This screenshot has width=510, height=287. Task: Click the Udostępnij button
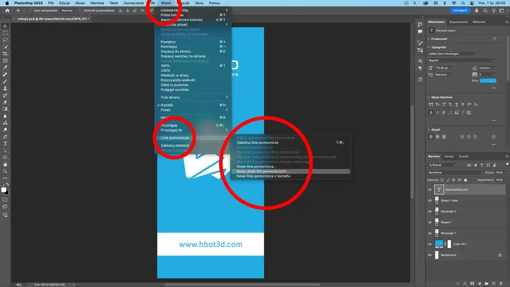click(460, 10)
